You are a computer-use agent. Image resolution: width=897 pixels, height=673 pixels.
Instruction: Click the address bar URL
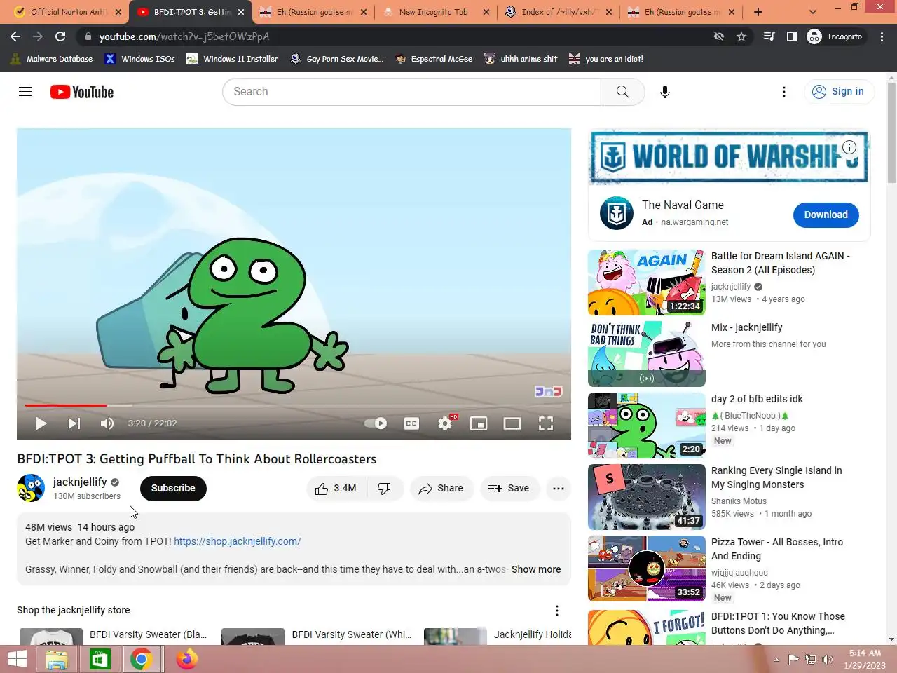point(184,36)
